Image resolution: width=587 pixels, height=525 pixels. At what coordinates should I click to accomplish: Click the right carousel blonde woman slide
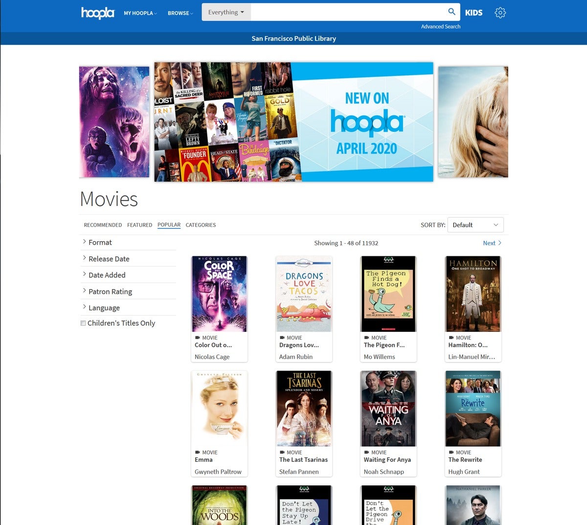coord(473,122)
